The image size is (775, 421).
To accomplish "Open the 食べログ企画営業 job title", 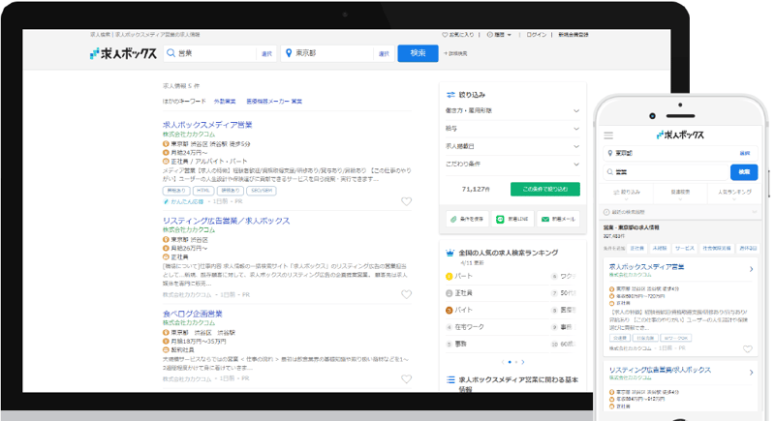I will [193, 314].
